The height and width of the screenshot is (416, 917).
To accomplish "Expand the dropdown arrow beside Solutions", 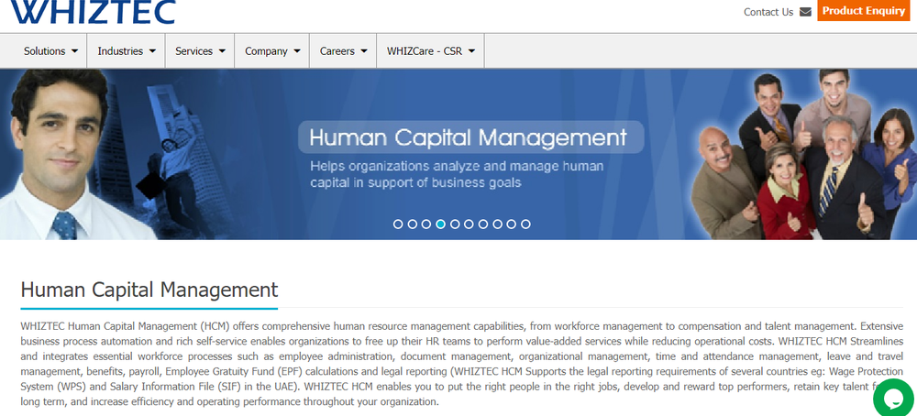I will [75, 51].
